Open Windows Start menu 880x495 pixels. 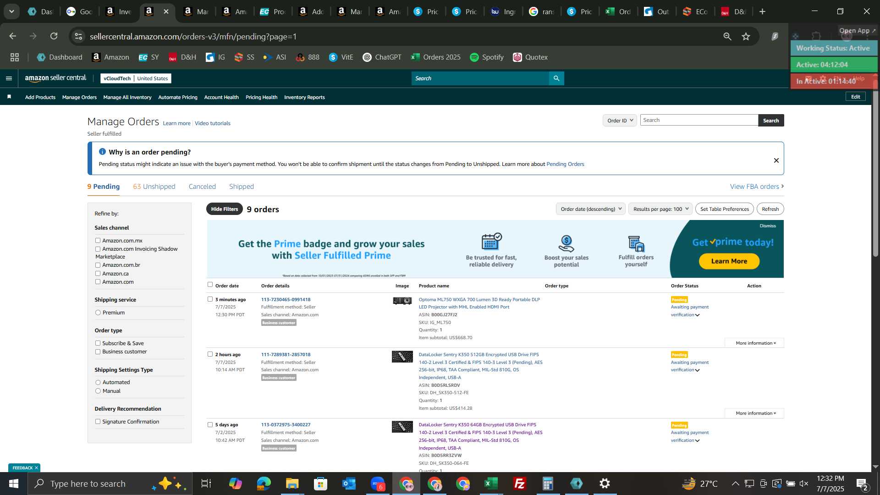(14, 484)
